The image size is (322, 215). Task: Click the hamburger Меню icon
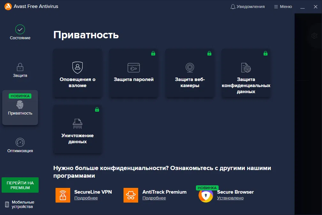(276, 7)
